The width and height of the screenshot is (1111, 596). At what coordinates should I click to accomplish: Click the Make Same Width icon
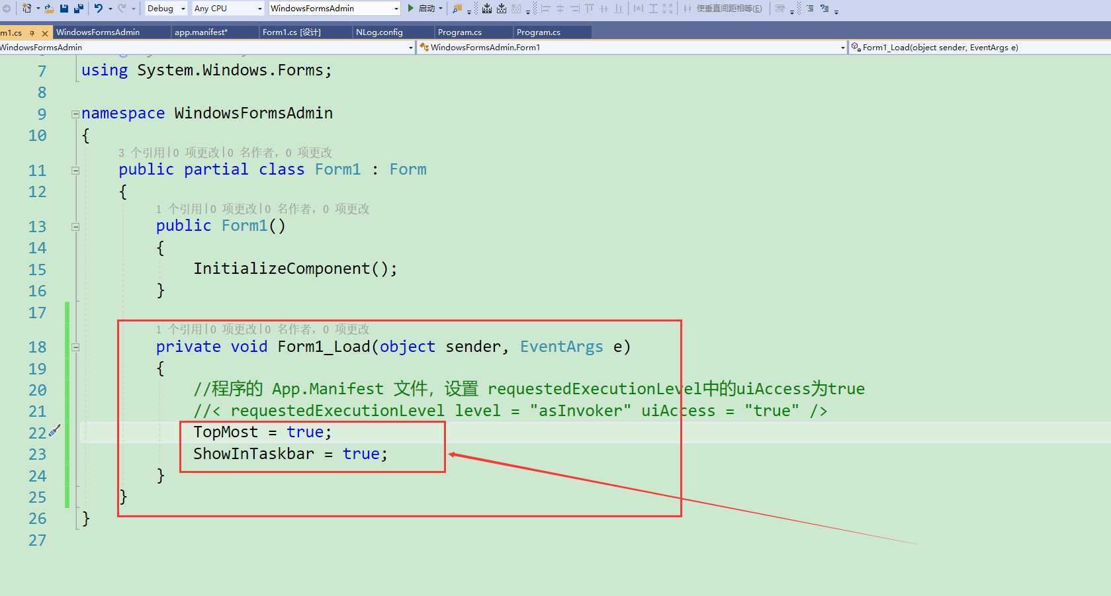coord(639,9)
